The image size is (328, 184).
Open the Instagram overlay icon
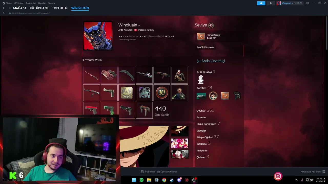point(278,176)
